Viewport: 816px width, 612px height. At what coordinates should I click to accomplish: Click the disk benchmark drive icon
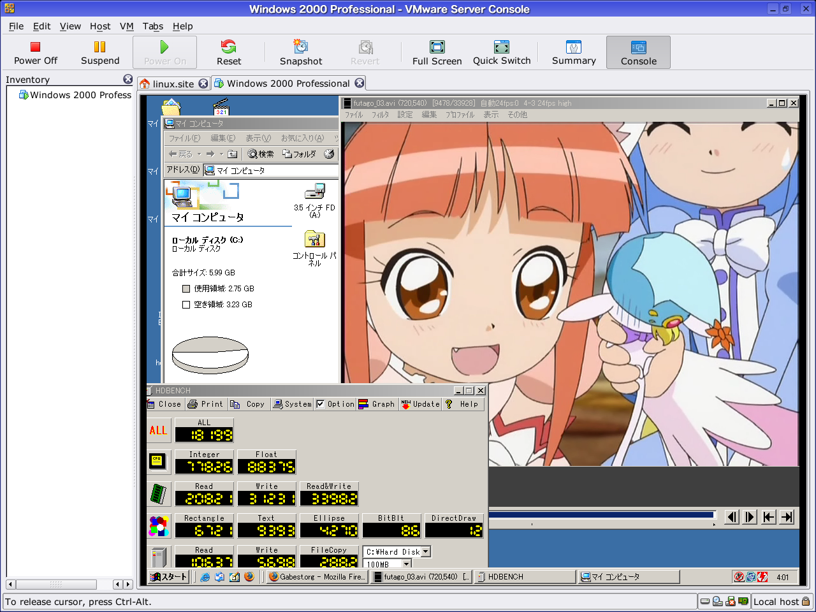click(x=159, y=557)
